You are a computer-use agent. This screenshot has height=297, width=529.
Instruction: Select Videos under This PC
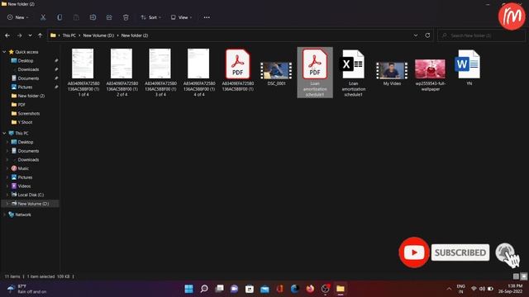coord(24,186)
